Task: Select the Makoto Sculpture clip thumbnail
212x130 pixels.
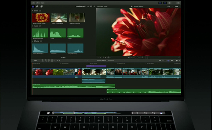Action: coord(77,18)
